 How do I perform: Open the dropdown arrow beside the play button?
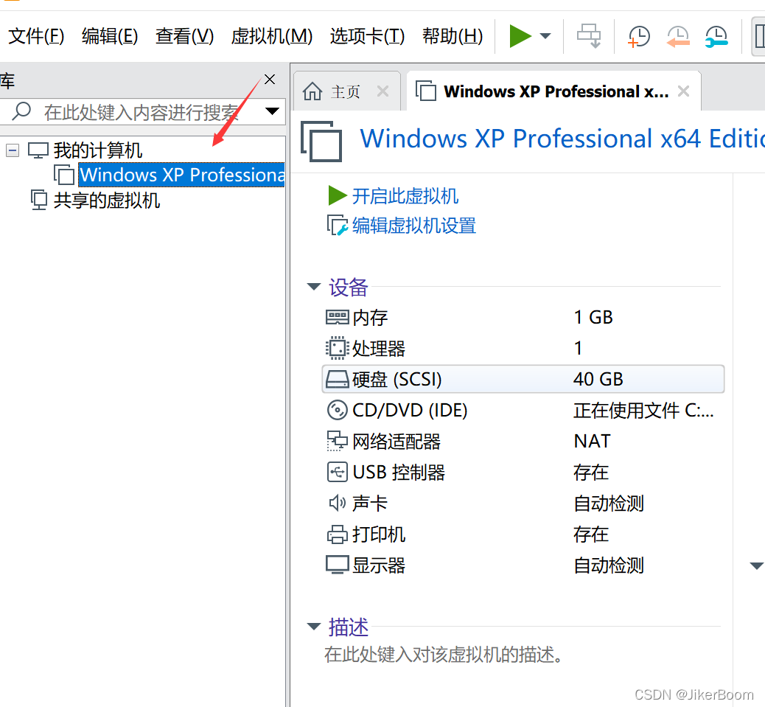pyautogui.click(x=545, y=36)
